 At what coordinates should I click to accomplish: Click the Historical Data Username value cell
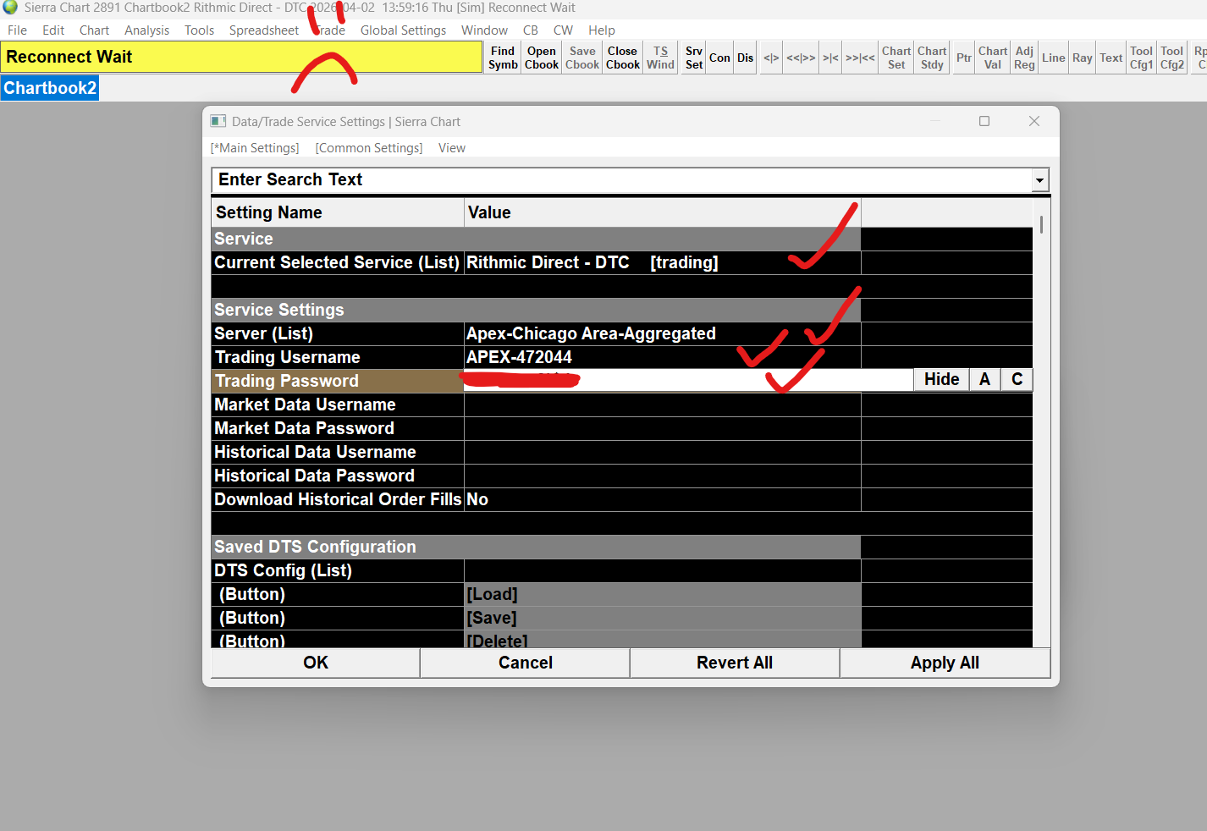click(x=662, y=452)
